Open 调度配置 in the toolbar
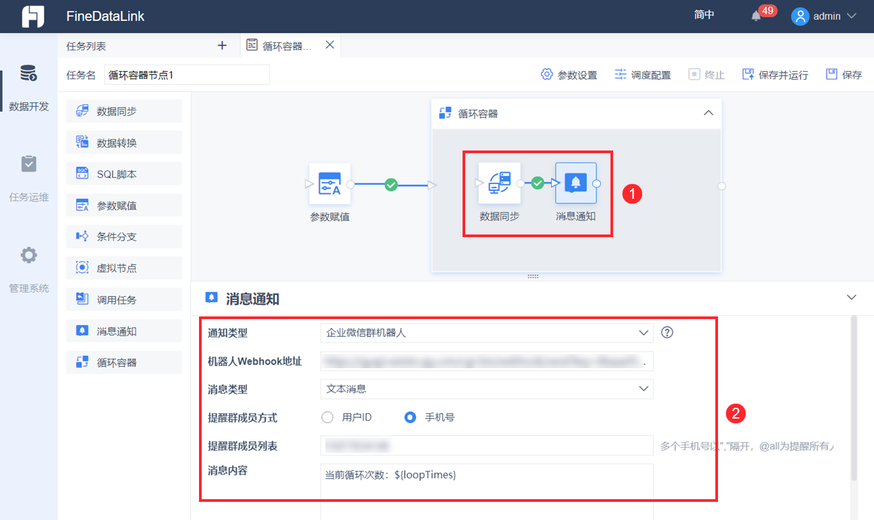Image resolution: width=874 pixels, height=520 pixels. tap(643, 75)
